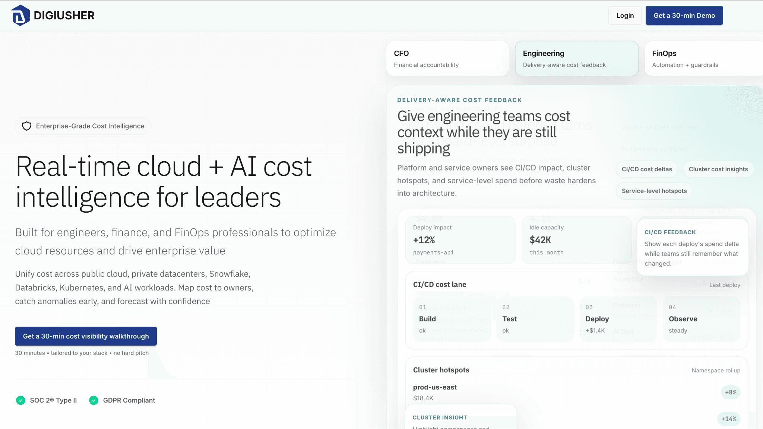
Task: Click the DigiUsher hexagon logo icon
Action: pos(20,15)
